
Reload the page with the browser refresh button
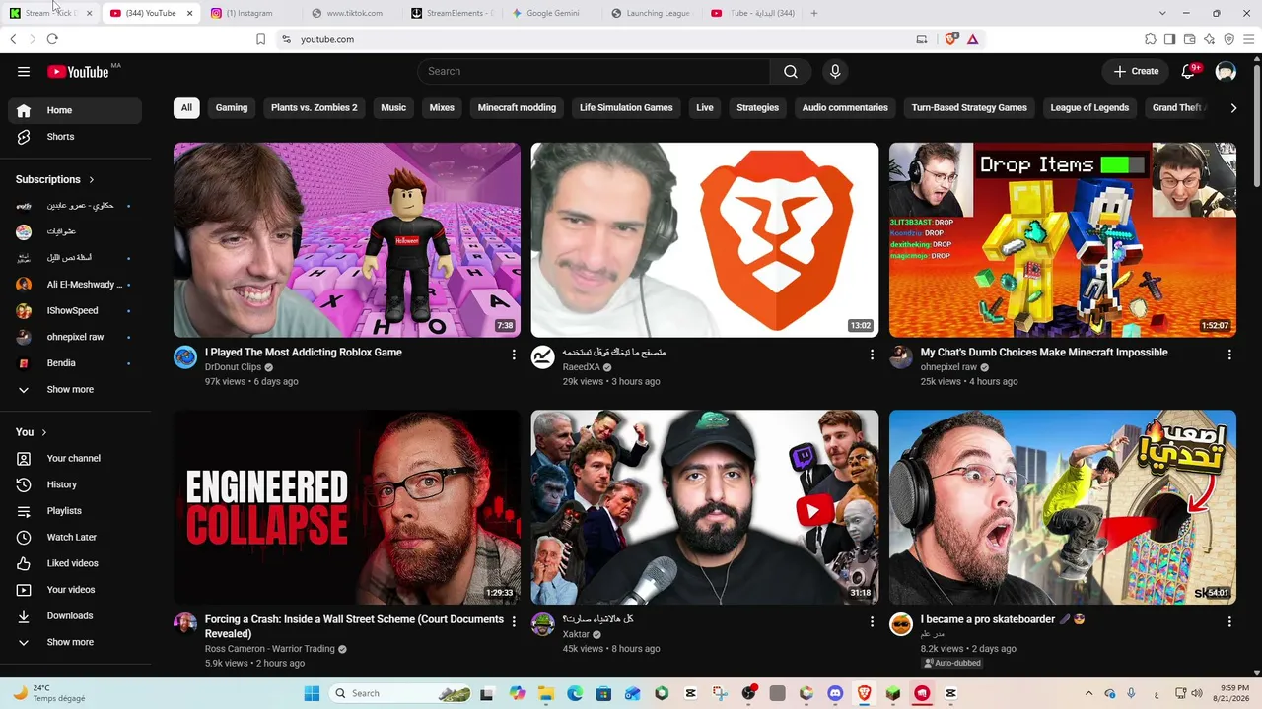[52, 39]
